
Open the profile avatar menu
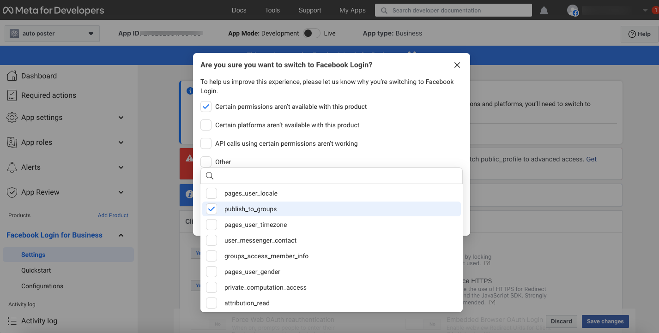[573, 10]
